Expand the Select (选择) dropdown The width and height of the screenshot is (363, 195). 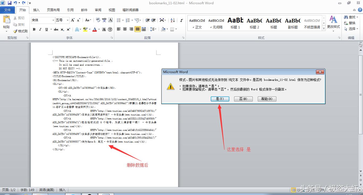click(357, 29)
